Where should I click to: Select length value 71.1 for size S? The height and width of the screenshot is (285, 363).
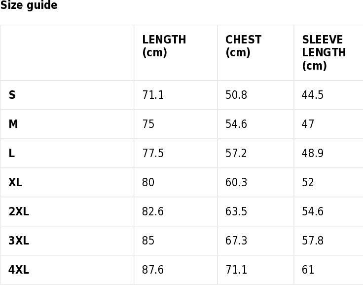tap(153, 95)
